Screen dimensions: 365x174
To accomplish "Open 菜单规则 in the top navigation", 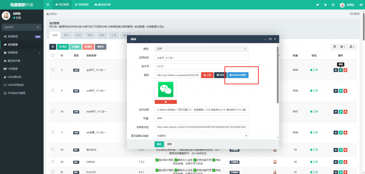I will (82, 5).
